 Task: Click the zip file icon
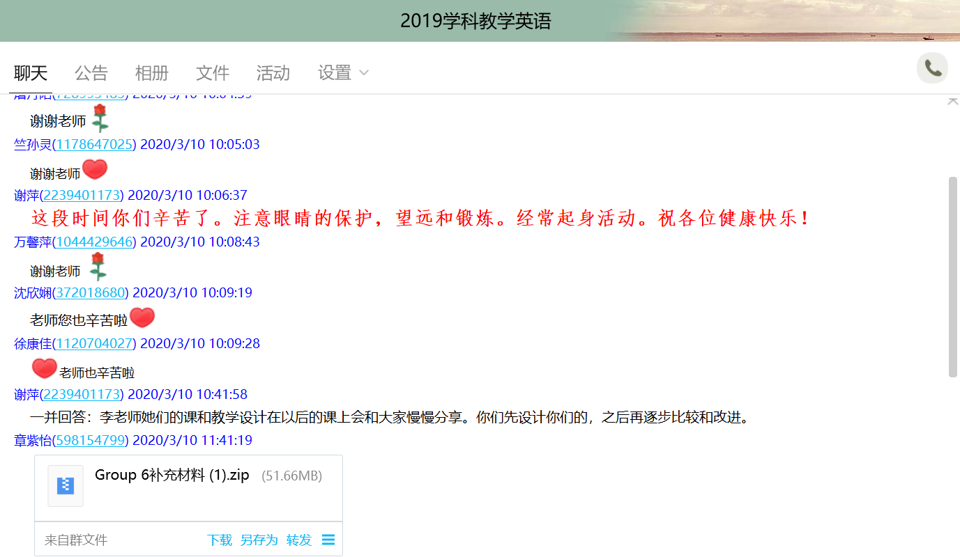pos(66,485)
